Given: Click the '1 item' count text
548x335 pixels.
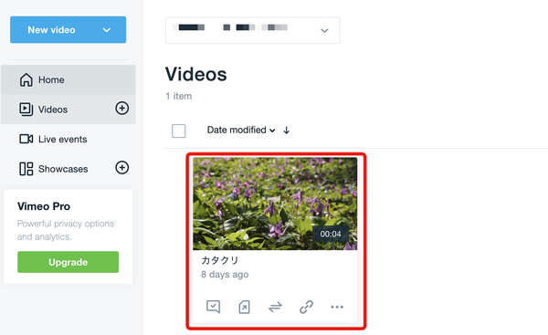Looking at the screenshot, I should click(x=179, y=96).
